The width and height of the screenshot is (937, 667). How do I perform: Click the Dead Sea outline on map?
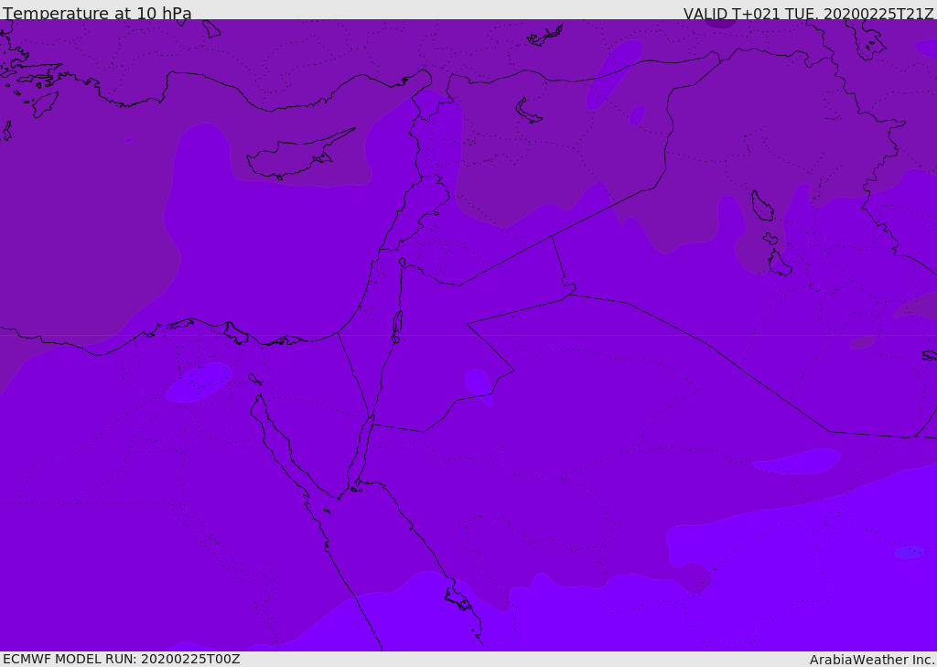pos(397,323)
